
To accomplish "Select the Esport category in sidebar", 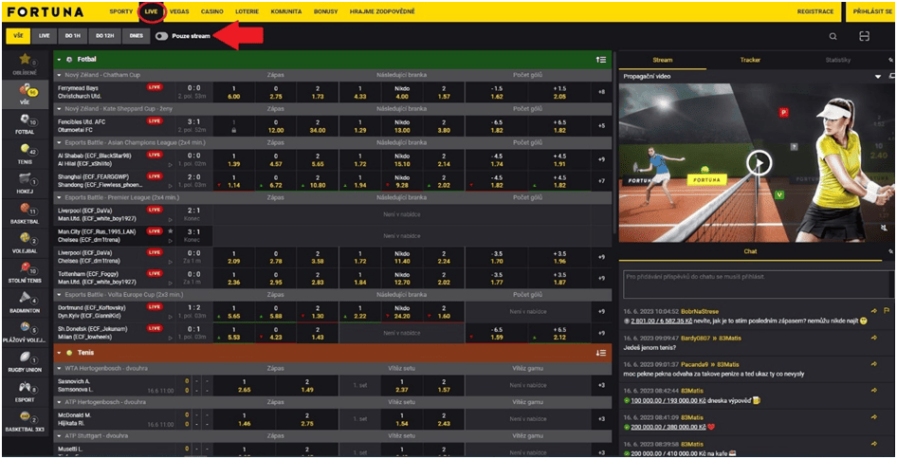I will pos(25,392).
